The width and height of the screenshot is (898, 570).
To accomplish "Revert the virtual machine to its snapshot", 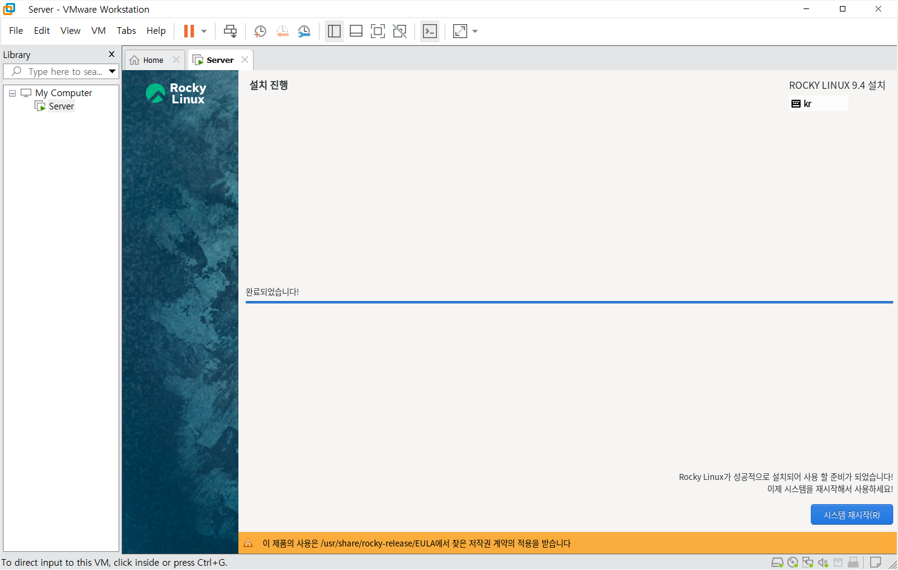I will point(282,31).
